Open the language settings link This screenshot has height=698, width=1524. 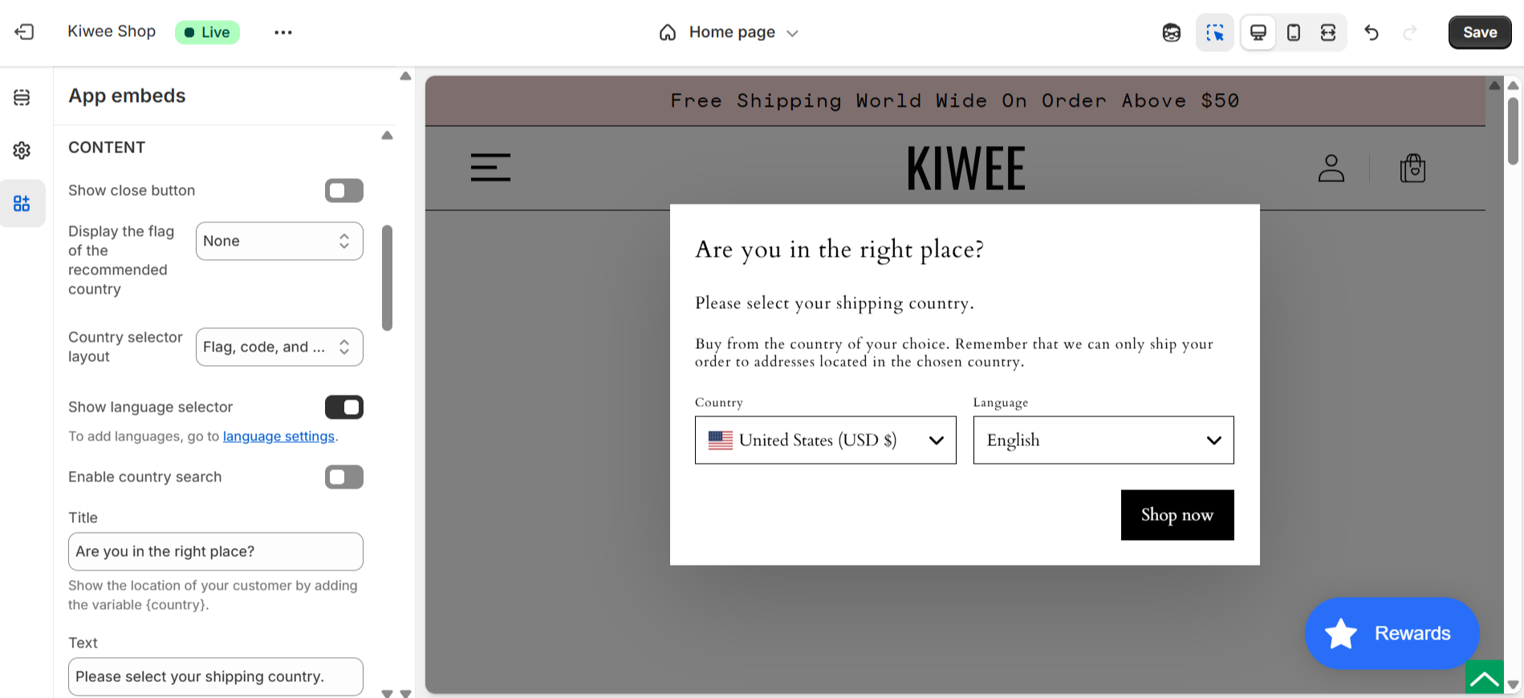point(278,436)
